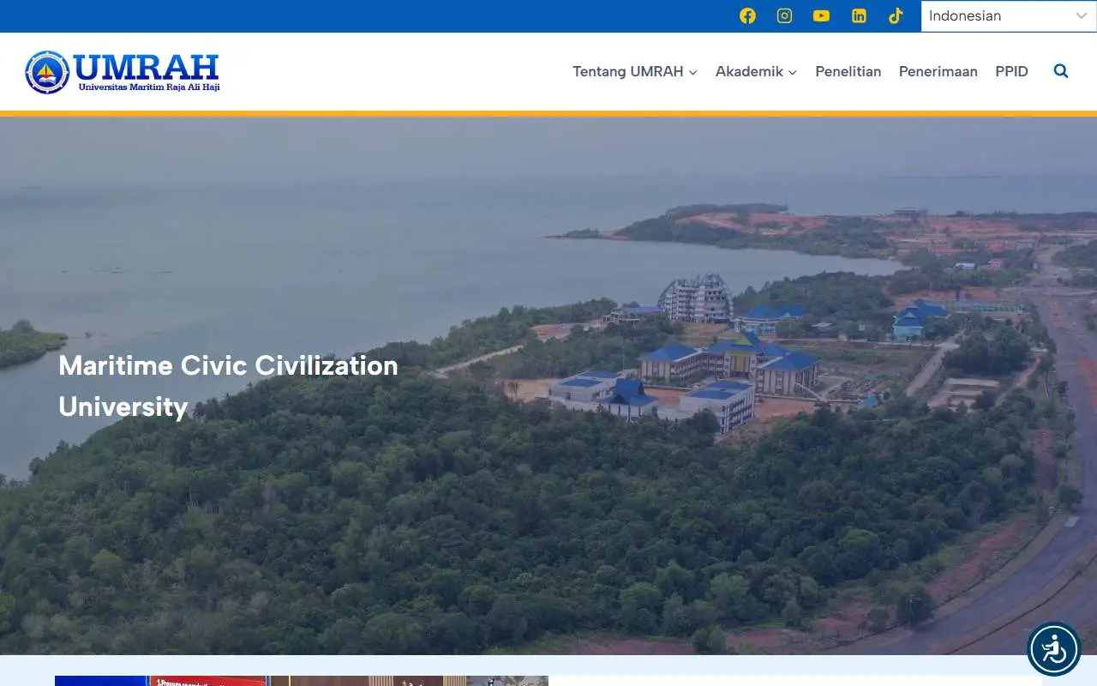Select the PPID menu item
This screenshot has height=686, width=1097.
click(1011, 71)
